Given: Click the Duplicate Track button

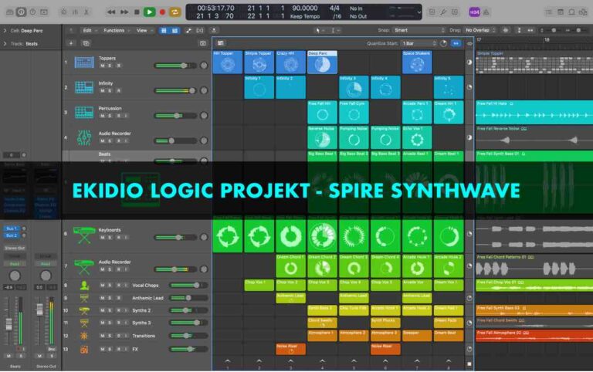Looking at the screenshot, I should 86,43.
